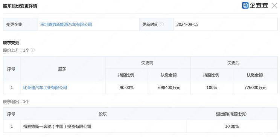The width and height of the screenshot is (280, 137).
Task: Click the 企查查 logo icon
Action: coord(245,5)
